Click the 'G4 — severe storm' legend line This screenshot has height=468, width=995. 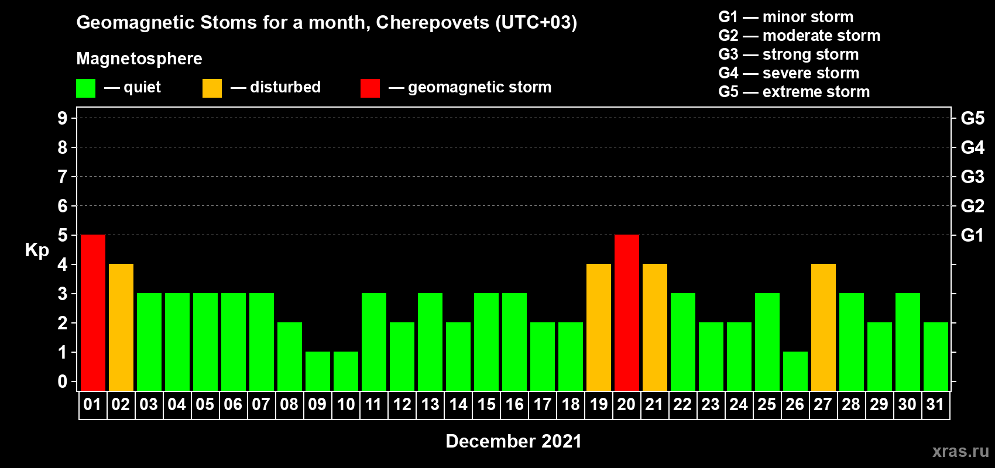pos(789,73)
